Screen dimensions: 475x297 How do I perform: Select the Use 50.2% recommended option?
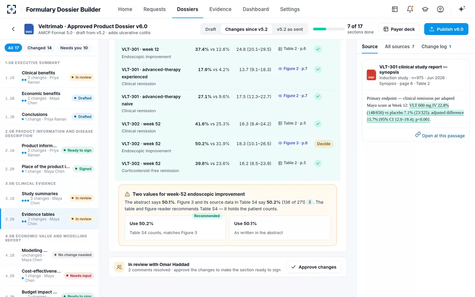click(175, 228)
